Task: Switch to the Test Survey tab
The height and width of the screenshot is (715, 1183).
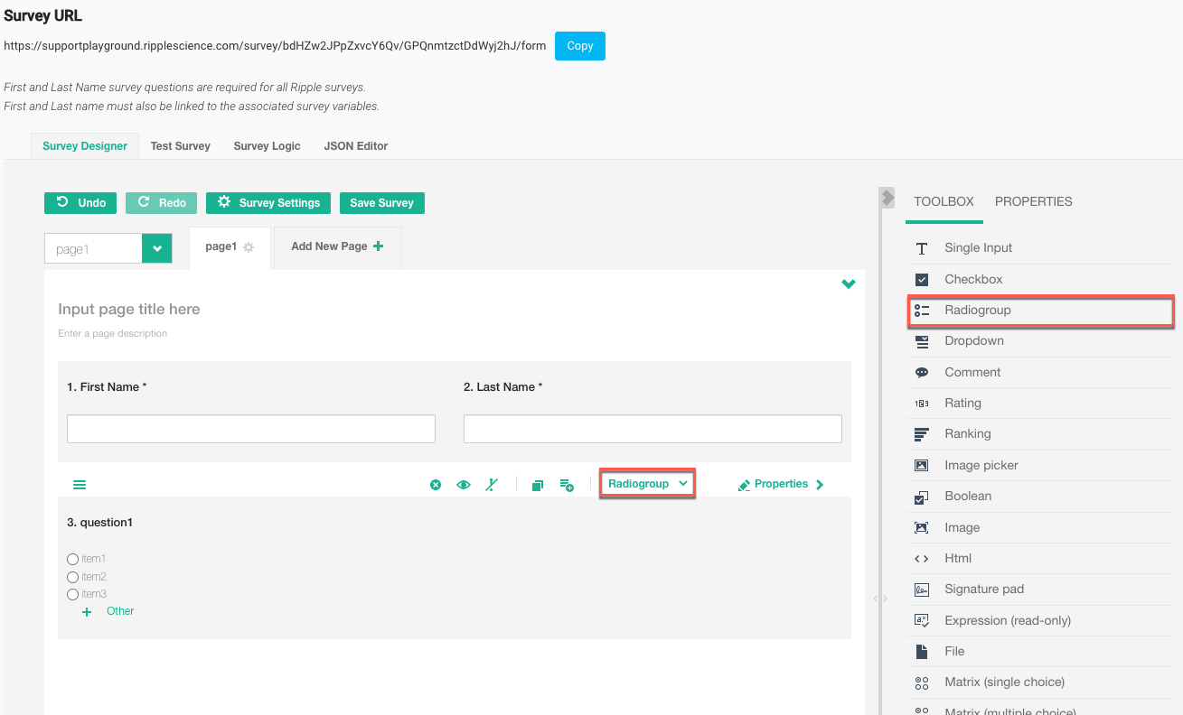Action: pos(180,146)
